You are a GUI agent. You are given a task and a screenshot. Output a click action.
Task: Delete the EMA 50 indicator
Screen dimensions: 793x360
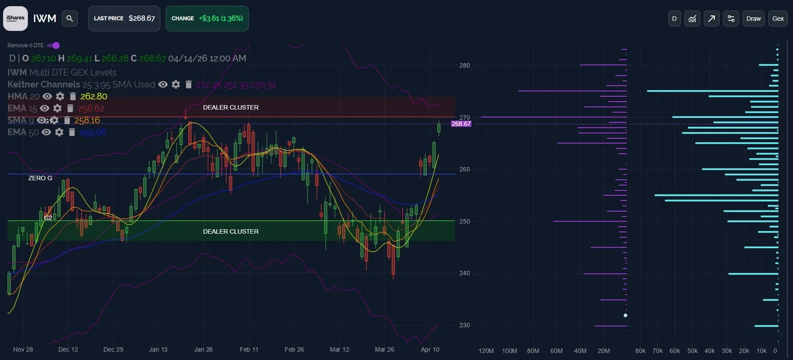click(72, 132)
